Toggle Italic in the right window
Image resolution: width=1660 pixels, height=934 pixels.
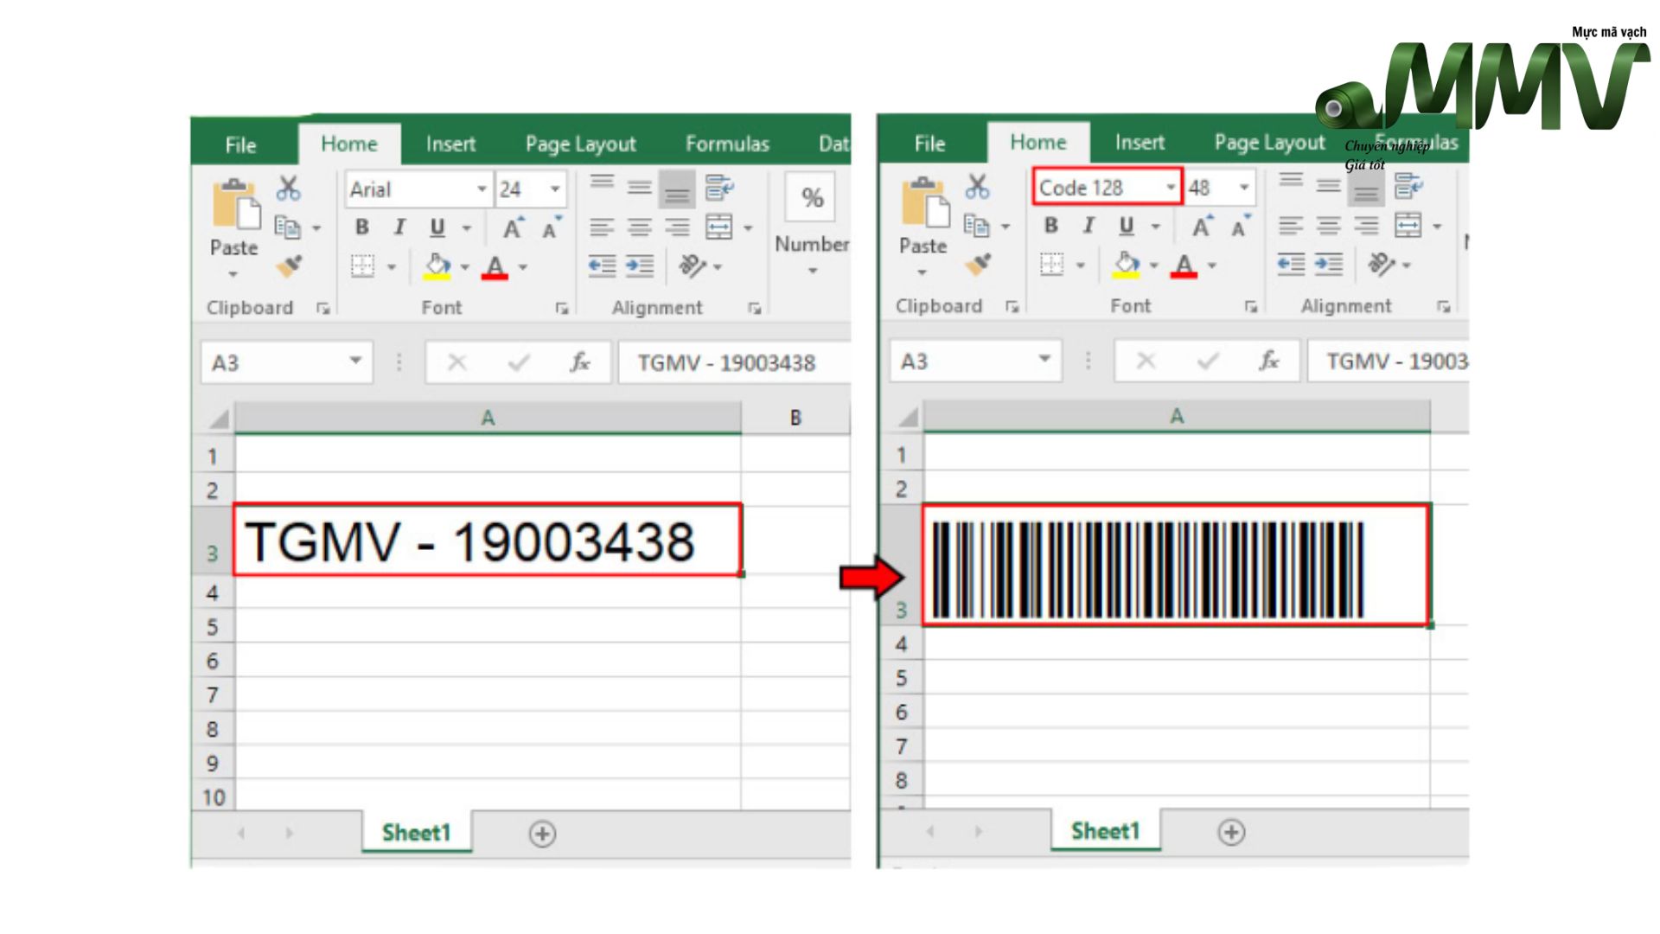click(x=1089, y=226)
